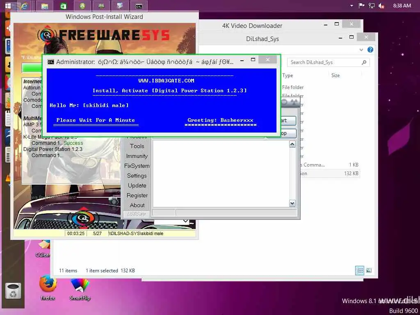
Task: Click the 00:03:25 elapsed time status
Action: tap(76, 233)
